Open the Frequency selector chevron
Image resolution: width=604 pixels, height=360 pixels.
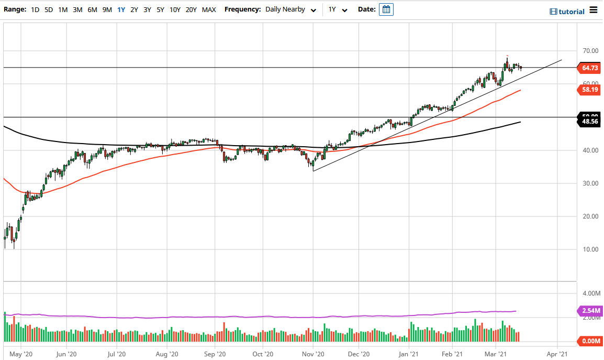[x=313, y=9]
